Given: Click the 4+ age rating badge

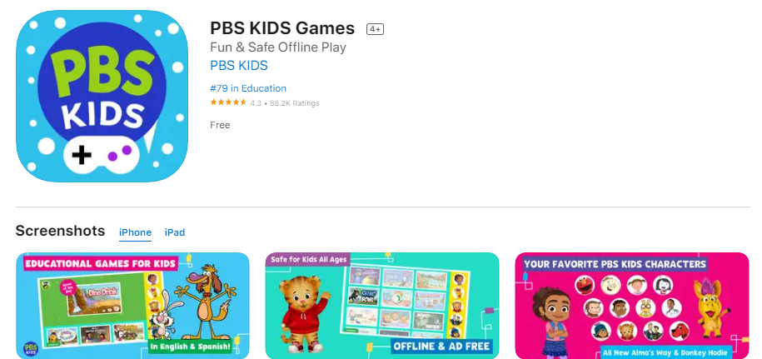Looking at the screenshot, I should click(375, 29).
